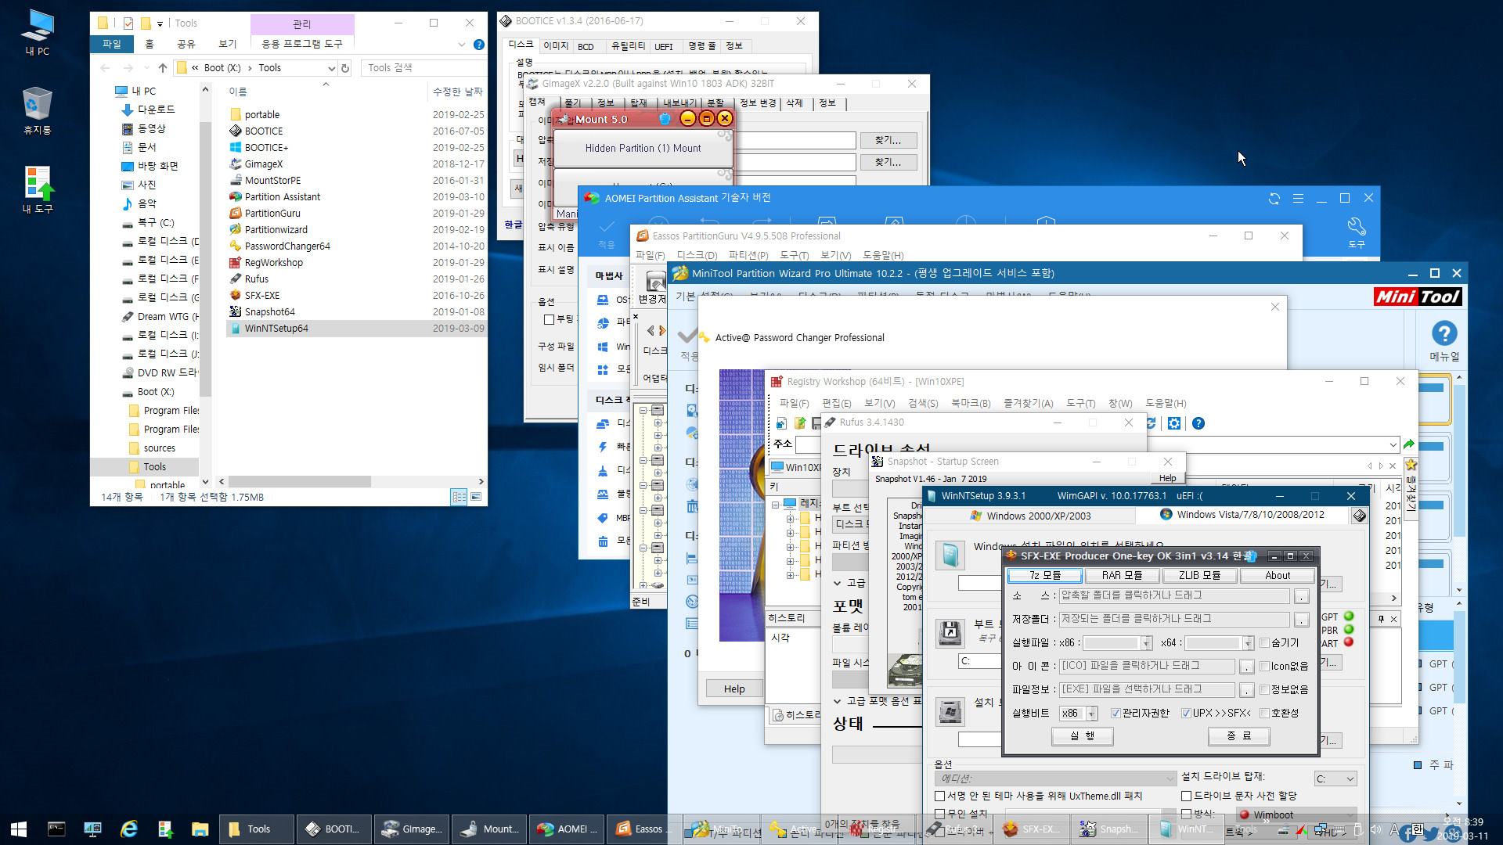Uncheck the UPX >>SFX< checkbox
Viewport: 1503px width, 845px height.
click(1186, 714)
